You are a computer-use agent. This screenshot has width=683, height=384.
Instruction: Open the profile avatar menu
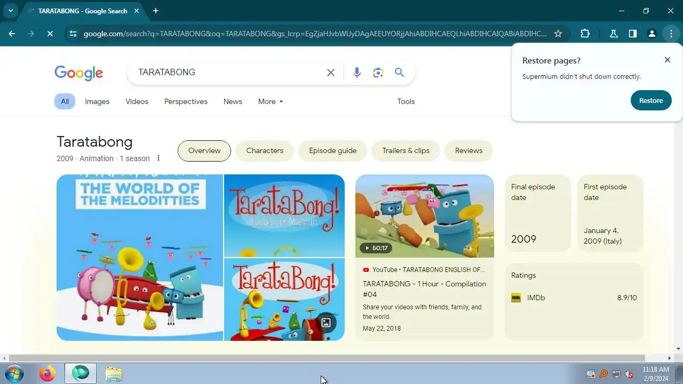pyautogui.click(x=652, y=34)
